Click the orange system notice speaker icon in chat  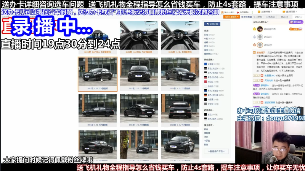coord(254,52)
